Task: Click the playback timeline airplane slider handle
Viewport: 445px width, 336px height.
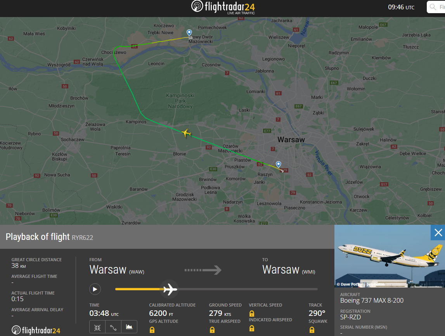Action: pyautogui.click(x=170, y=289)
